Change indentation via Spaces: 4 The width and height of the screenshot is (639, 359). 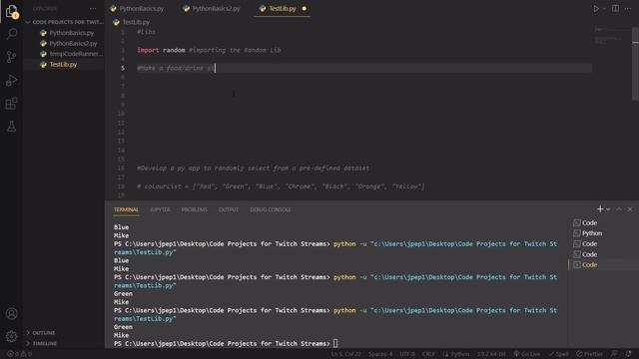pos(380,354)
